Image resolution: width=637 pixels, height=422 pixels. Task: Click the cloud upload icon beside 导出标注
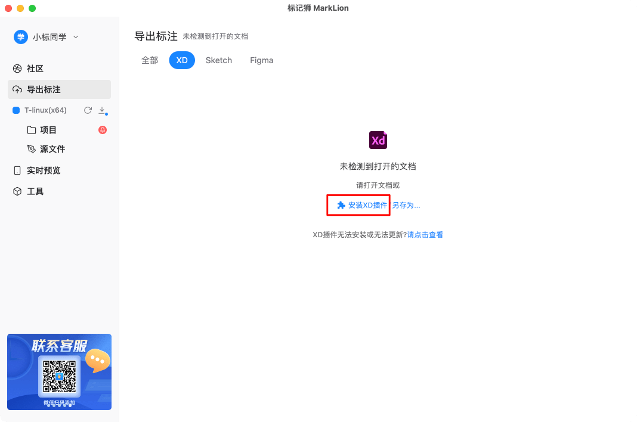click(17, 89)
